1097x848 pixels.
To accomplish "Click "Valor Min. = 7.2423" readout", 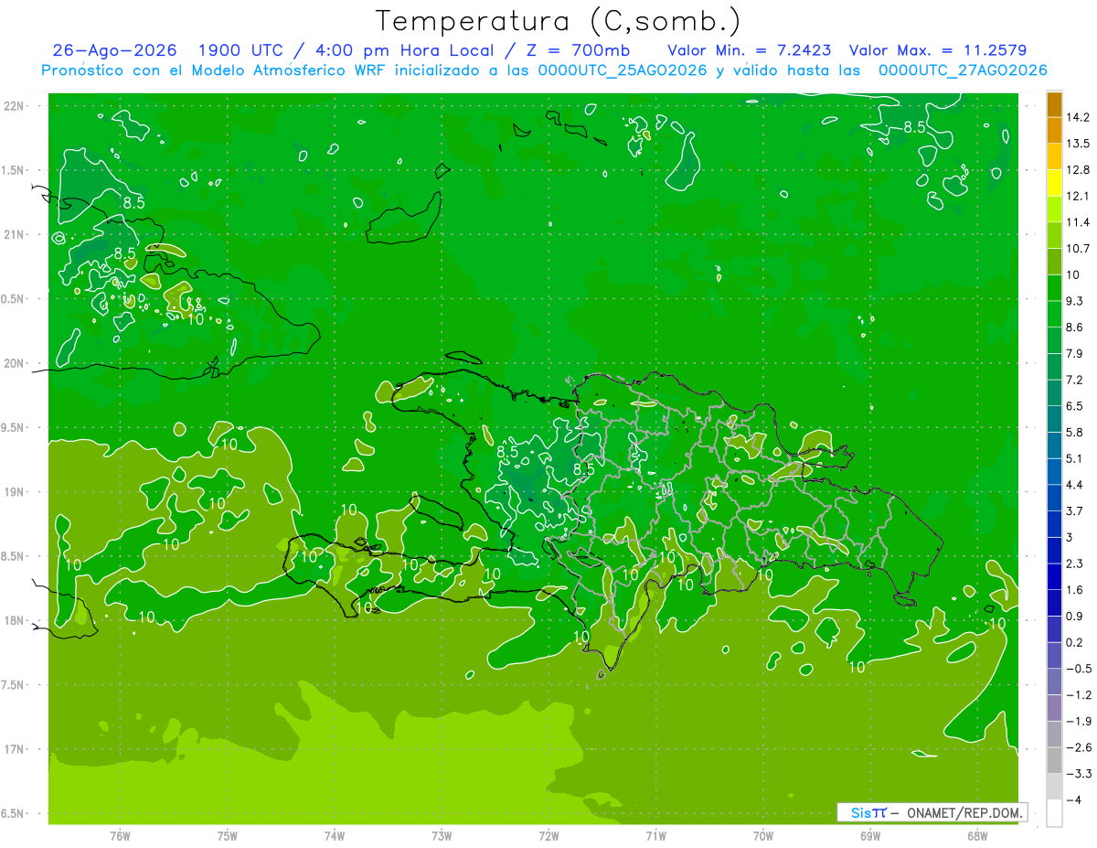I will 750,50.
